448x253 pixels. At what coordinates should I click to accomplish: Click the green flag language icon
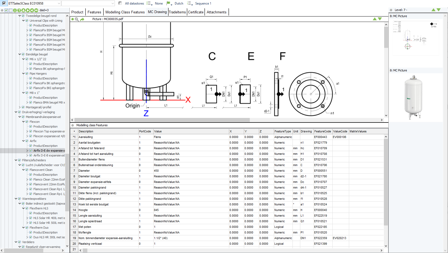(168, 3)
